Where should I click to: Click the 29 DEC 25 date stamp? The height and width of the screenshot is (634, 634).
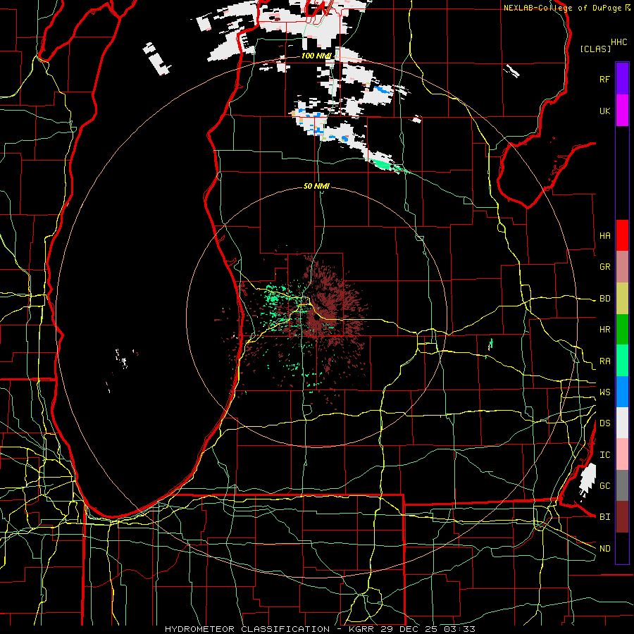(411, 629)
